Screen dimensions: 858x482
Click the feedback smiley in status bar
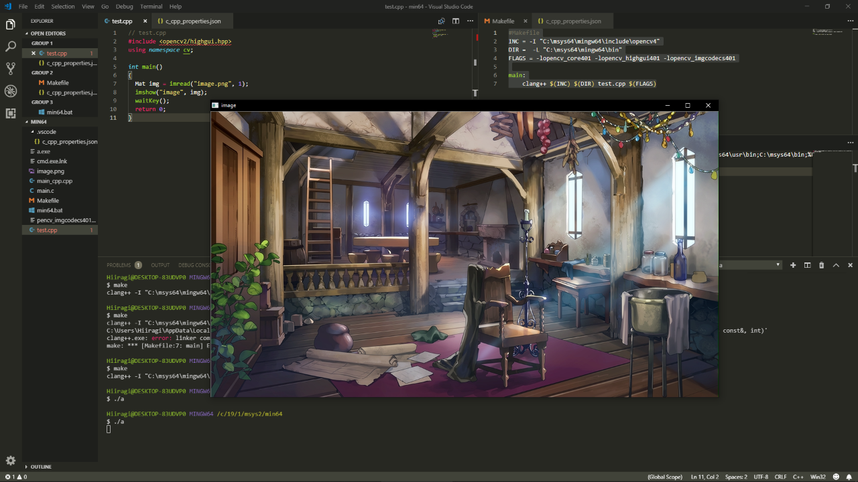click(836, 477)
